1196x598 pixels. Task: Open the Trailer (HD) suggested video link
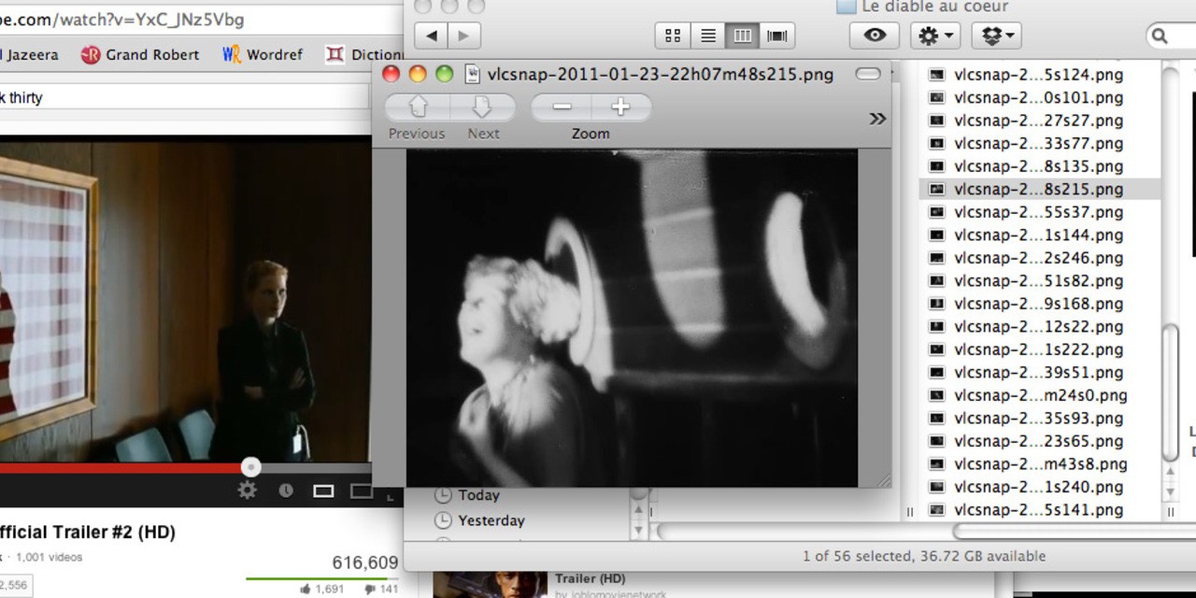[x=590, y=578]
